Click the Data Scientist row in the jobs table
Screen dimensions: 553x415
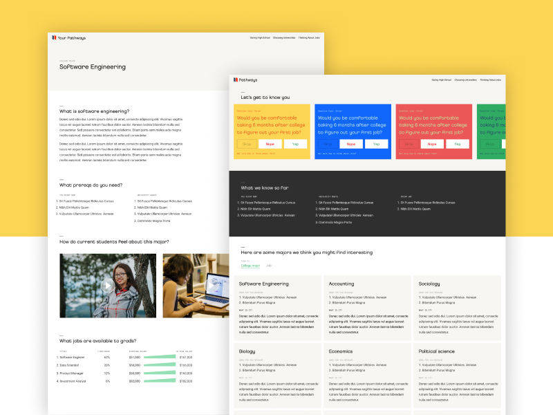point(124,365)
